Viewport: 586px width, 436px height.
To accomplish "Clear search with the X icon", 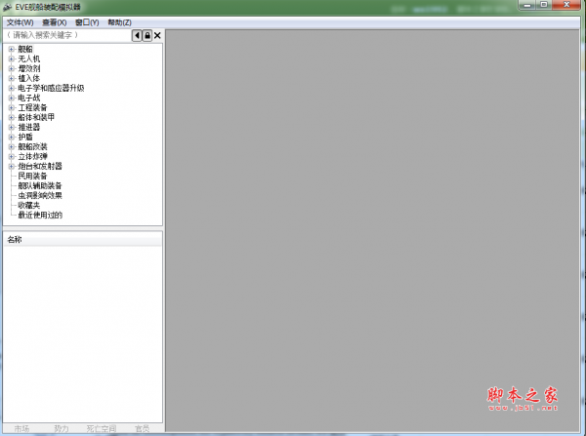I will (x=157, y=35).
